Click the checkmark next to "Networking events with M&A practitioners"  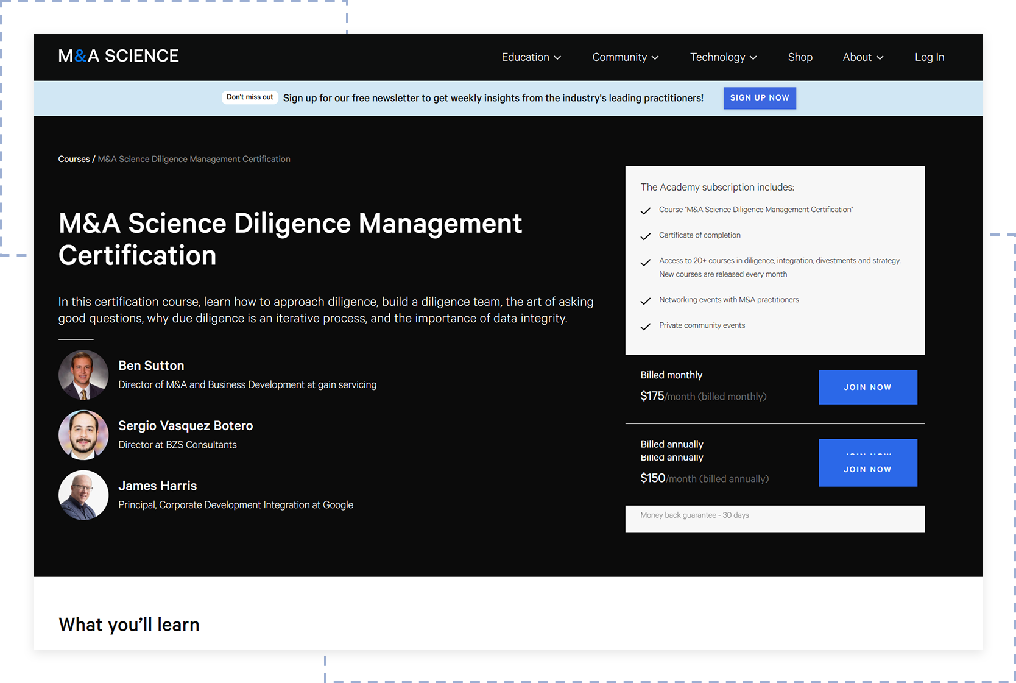645,301
